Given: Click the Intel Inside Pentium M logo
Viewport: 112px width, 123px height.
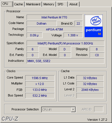Looking at the screenshot, I should (94, 26).
